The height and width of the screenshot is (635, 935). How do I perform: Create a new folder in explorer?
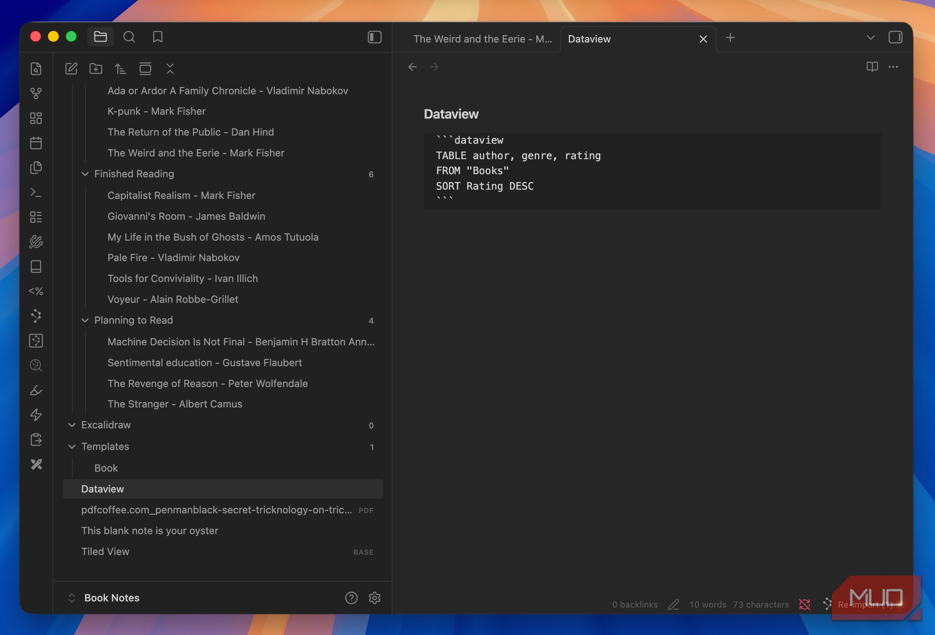tap(96, 69)
